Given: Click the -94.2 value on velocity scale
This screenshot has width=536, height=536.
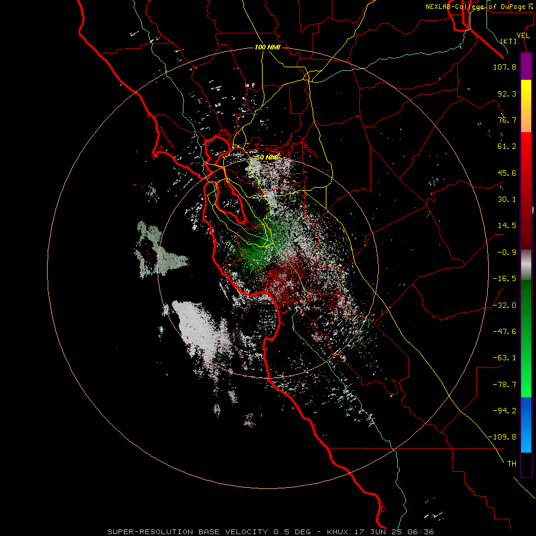Looking at the screenshot, I should click(x=504, y=411).
